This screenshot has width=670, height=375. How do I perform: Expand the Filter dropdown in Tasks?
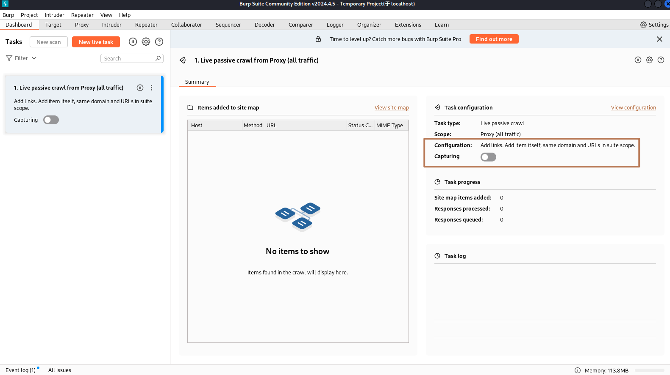[21, 58]
